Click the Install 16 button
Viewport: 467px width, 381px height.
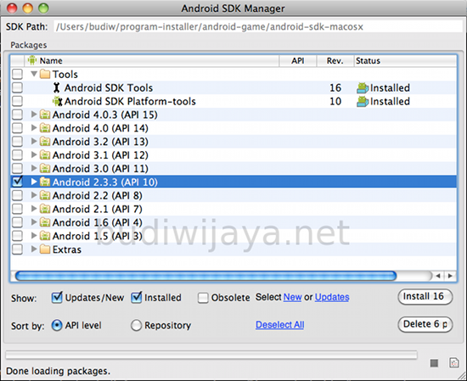click(x=425, y=297)
